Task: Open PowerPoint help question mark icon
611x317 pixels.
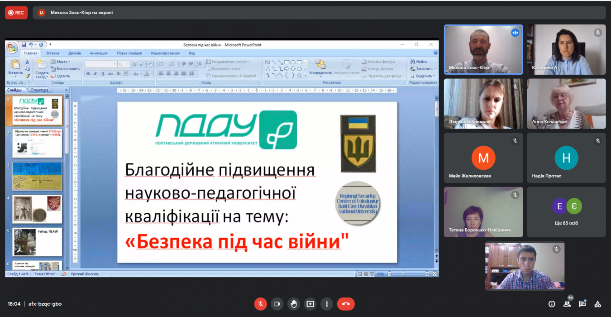Action: coord(435,53)
